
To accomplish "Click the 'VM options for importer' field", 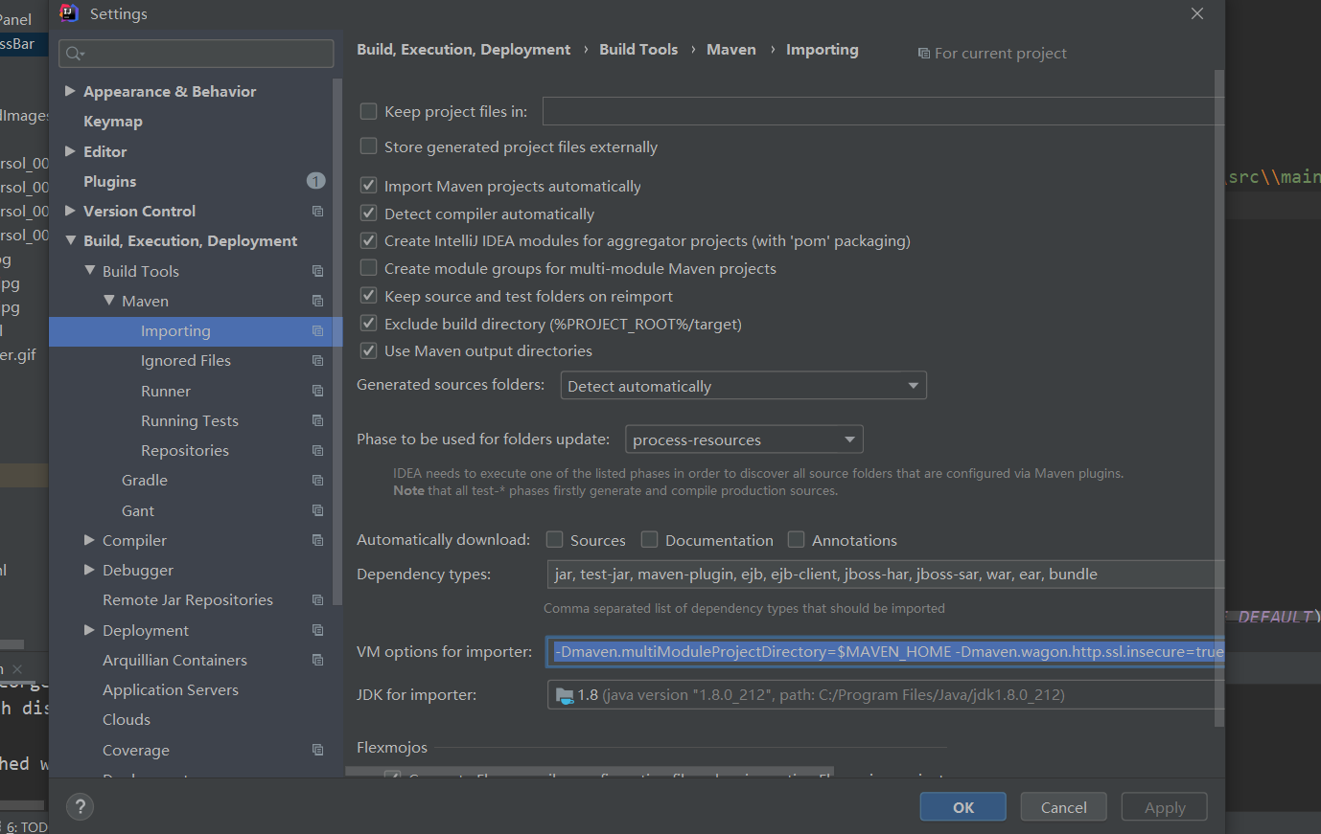I will tap(886, 652).
